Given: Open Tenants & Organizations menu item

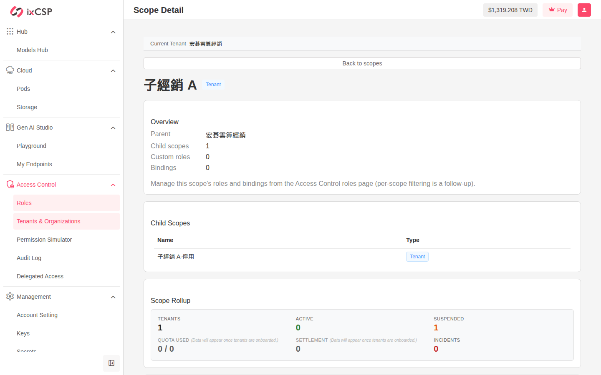Looking at the screenshot, I should coord(66,221).
